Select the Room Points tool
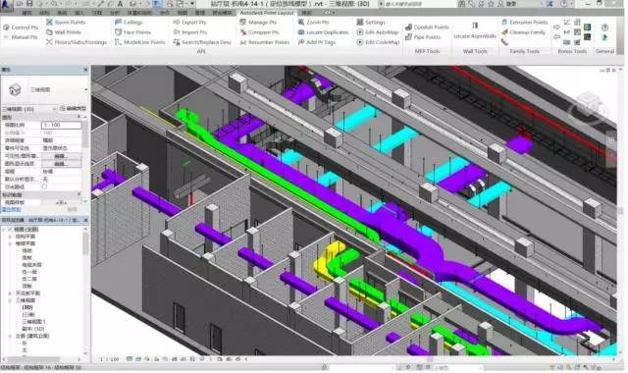 coord(66,22)
